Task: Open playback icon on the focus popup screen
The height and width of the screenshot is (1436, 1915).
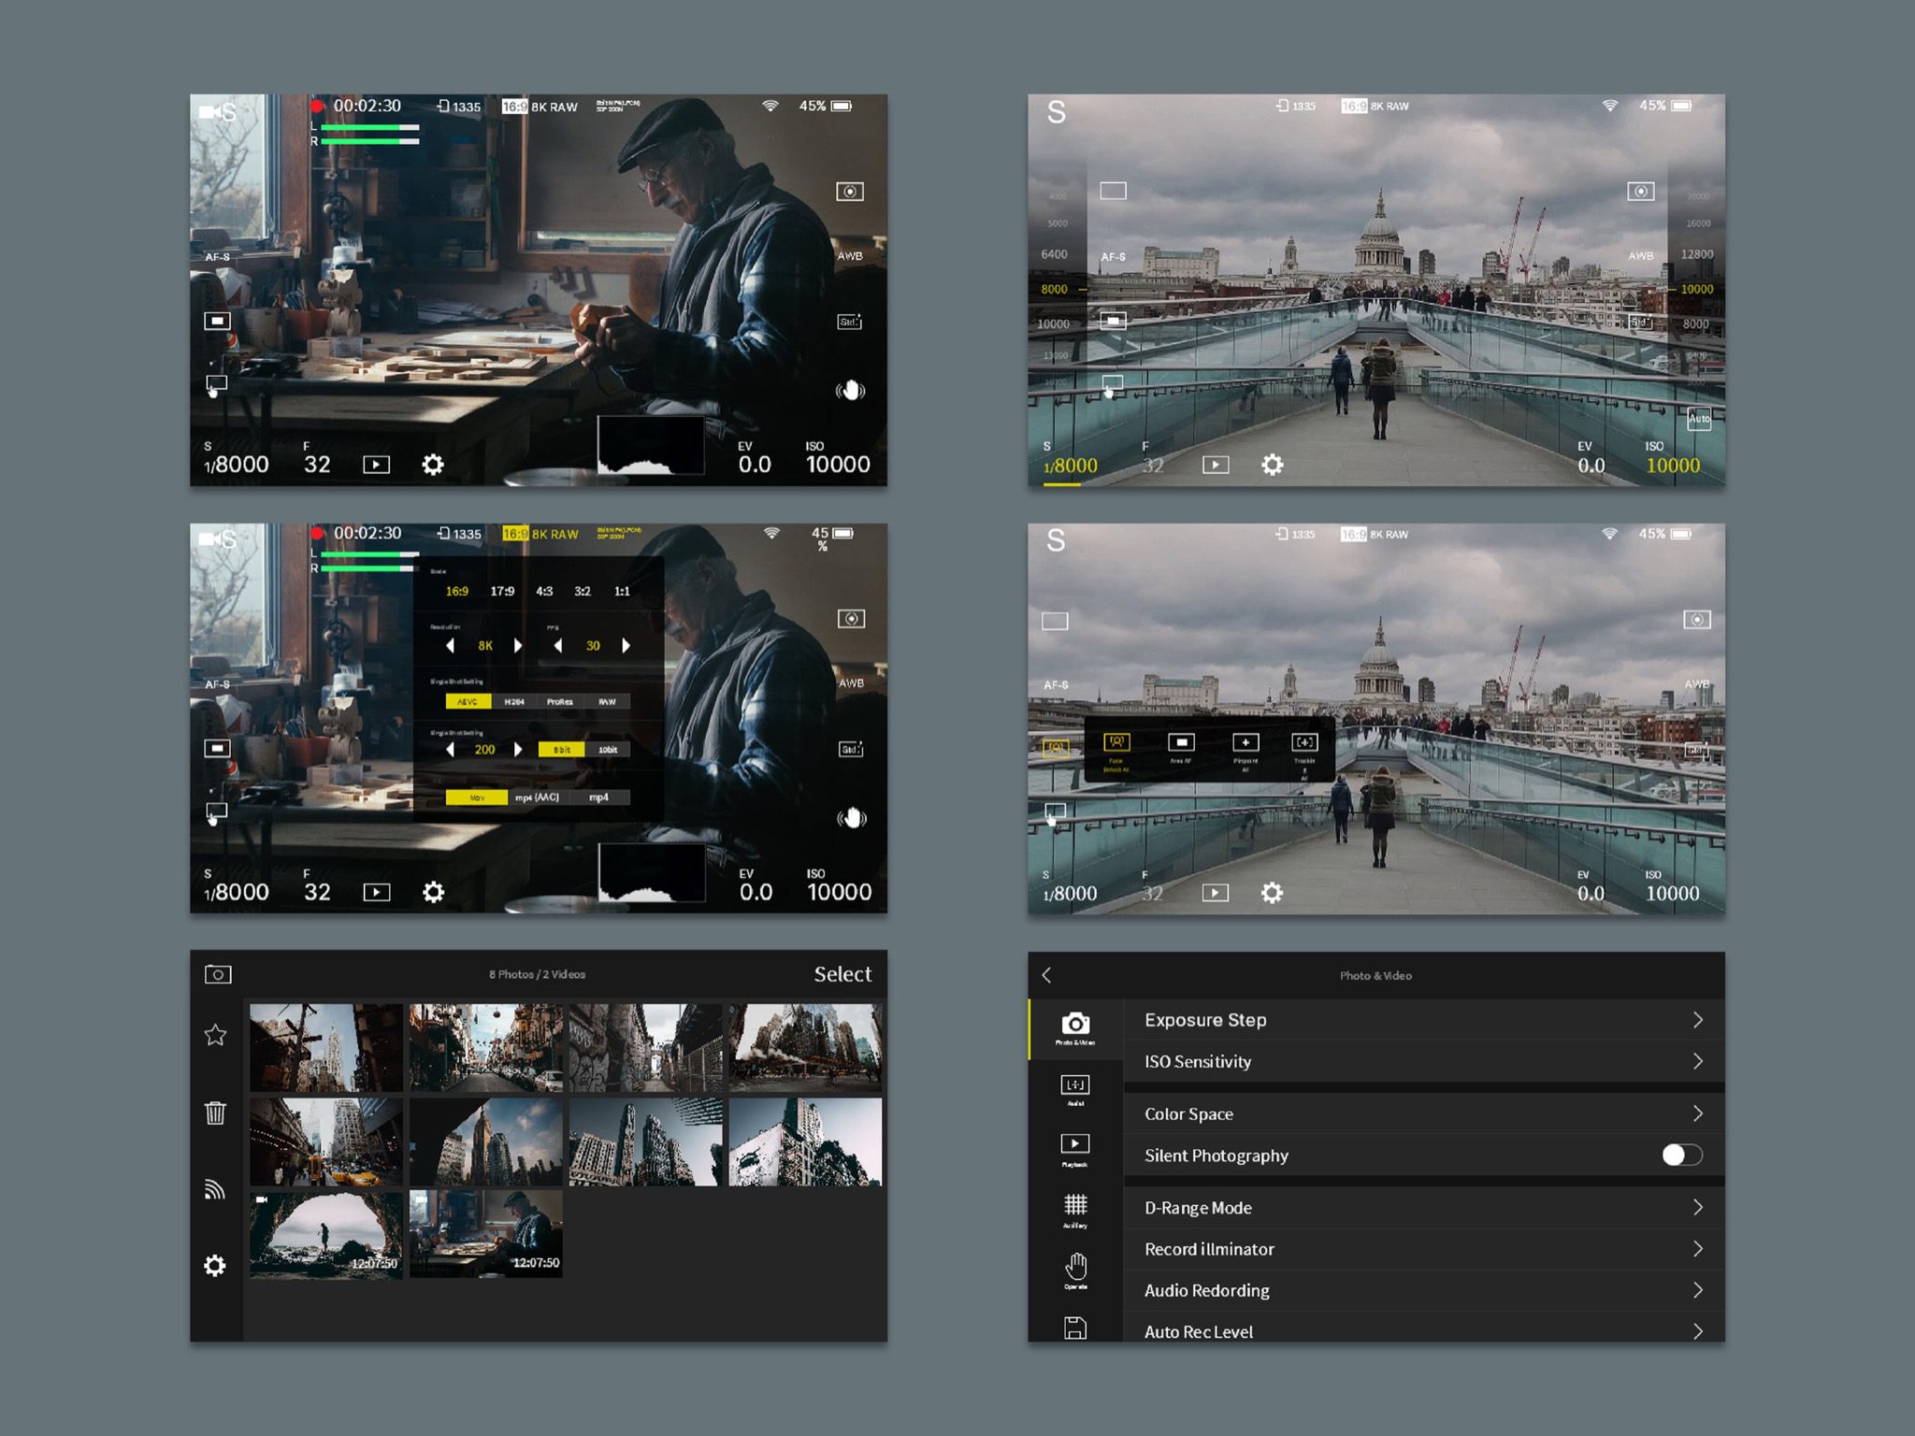Action: point(1215,893)
